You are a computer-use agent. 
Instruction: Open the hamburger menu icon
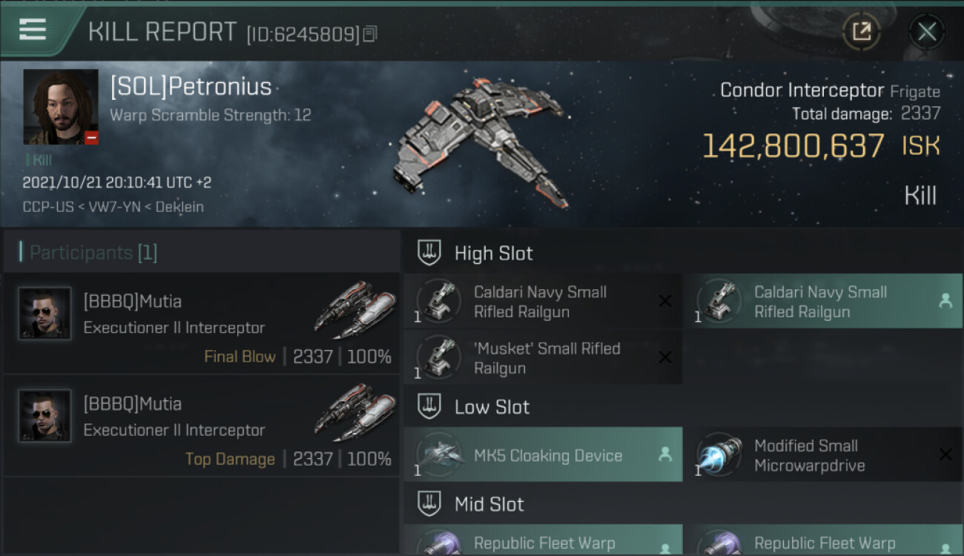pos(32,30)
